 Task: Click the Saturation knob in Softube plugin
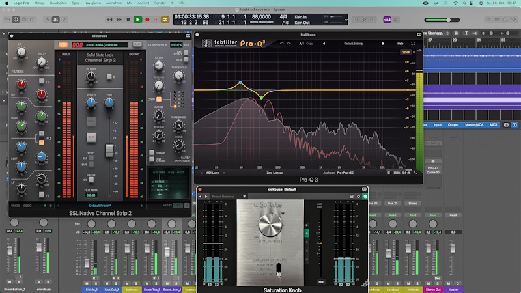(x=270, y=225)
